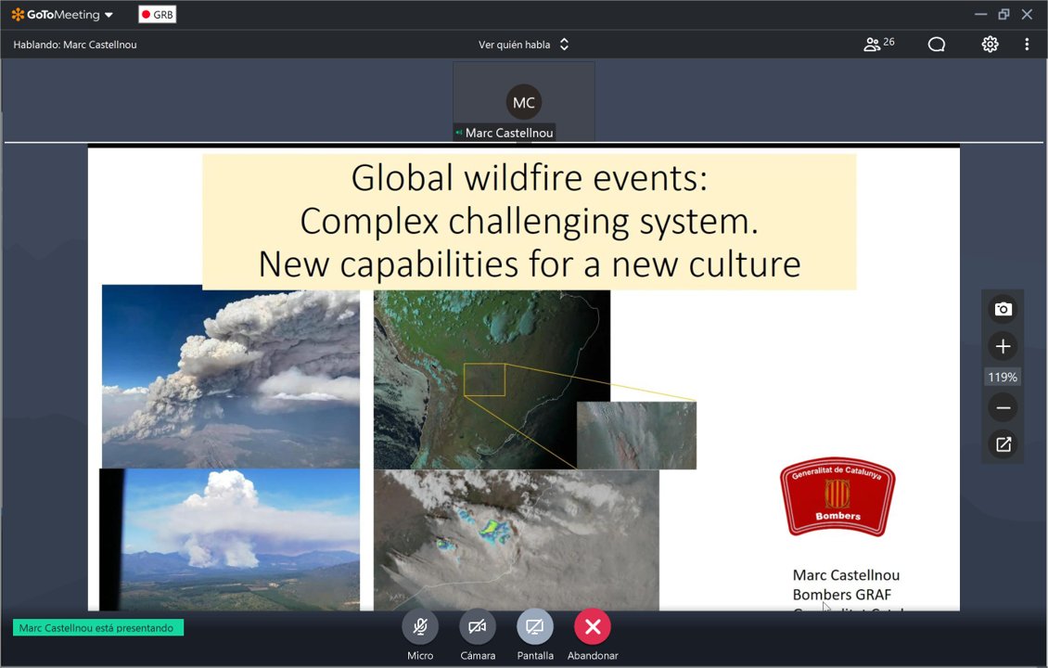Leave the meeting with Abandonar button
Screen dimensions: 1048x668
pyautogui.click(x=593, y=627)
